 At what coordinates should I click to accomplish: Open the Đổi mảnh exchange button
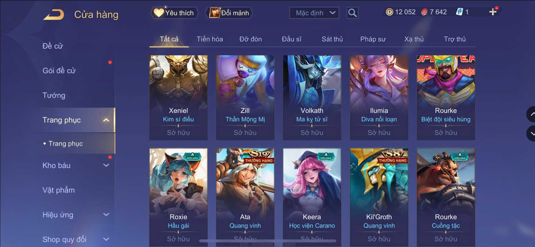229,13
